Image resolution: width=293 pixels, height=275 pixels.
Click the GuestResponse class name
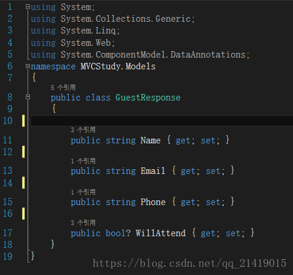pos(148,98)
